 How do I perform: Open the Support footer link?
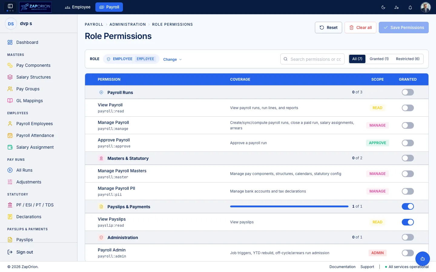coord(367,267)
